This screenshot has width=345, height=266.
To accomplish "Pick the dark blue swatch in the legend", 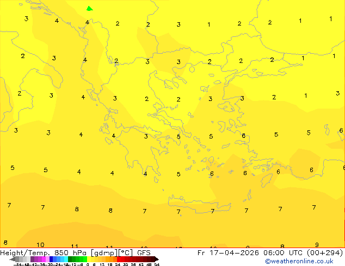I will tap(51, 259).
